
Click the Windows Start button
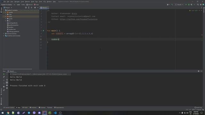(x=3, y=113)
